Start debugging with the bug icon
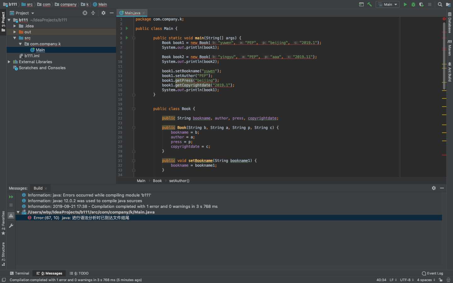Screen dimensions: 453x283 (x=413, y=4)
